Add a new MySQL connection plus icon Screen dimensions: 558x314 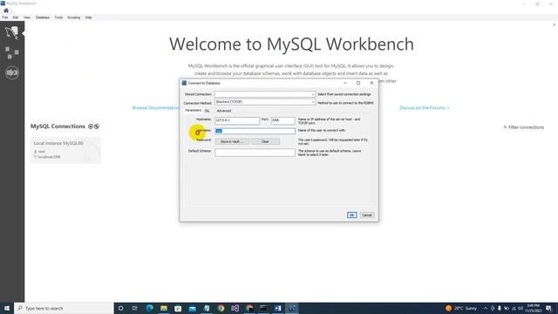91,126
